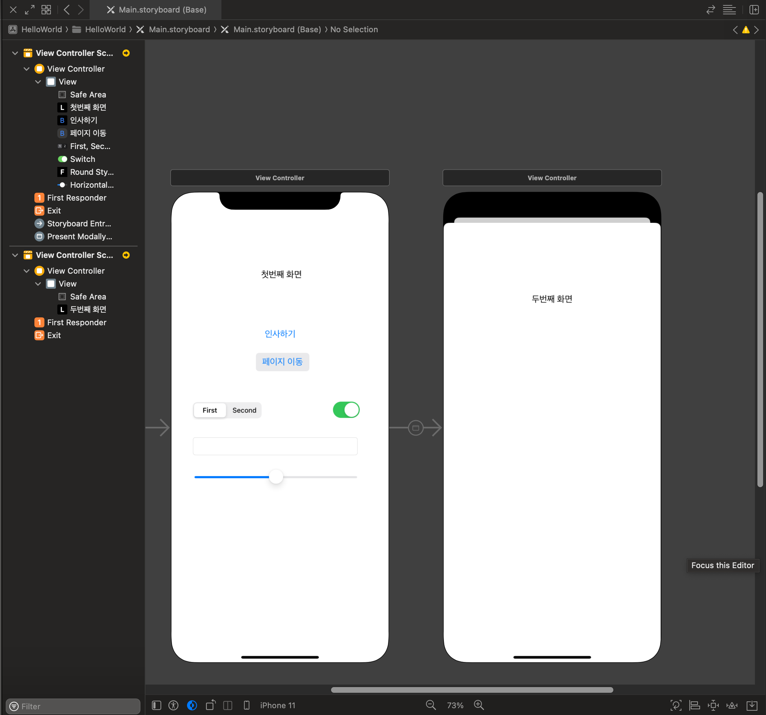
Task: Toggle the green switch on canvas
Action: coord(346,409)
